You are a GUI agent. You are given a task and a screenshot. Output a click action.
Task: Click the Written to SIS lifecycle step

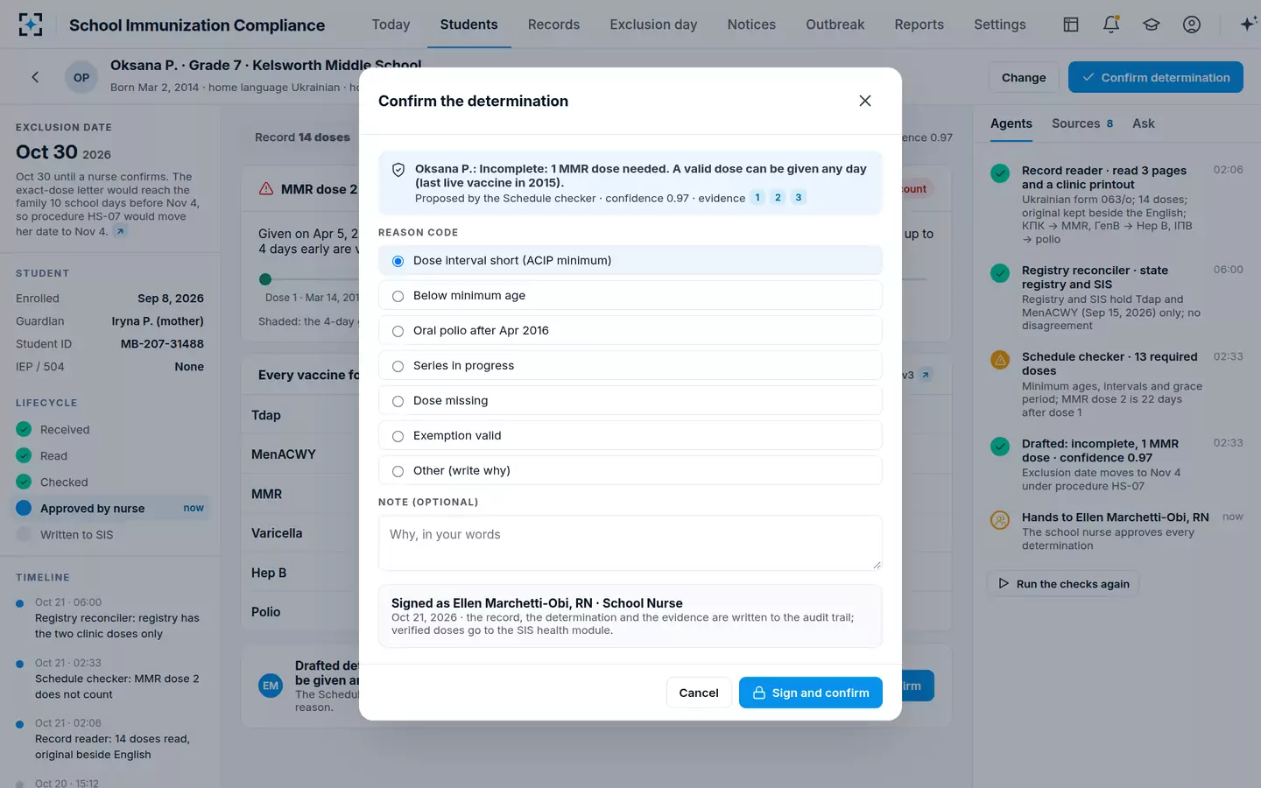[110, 534]
